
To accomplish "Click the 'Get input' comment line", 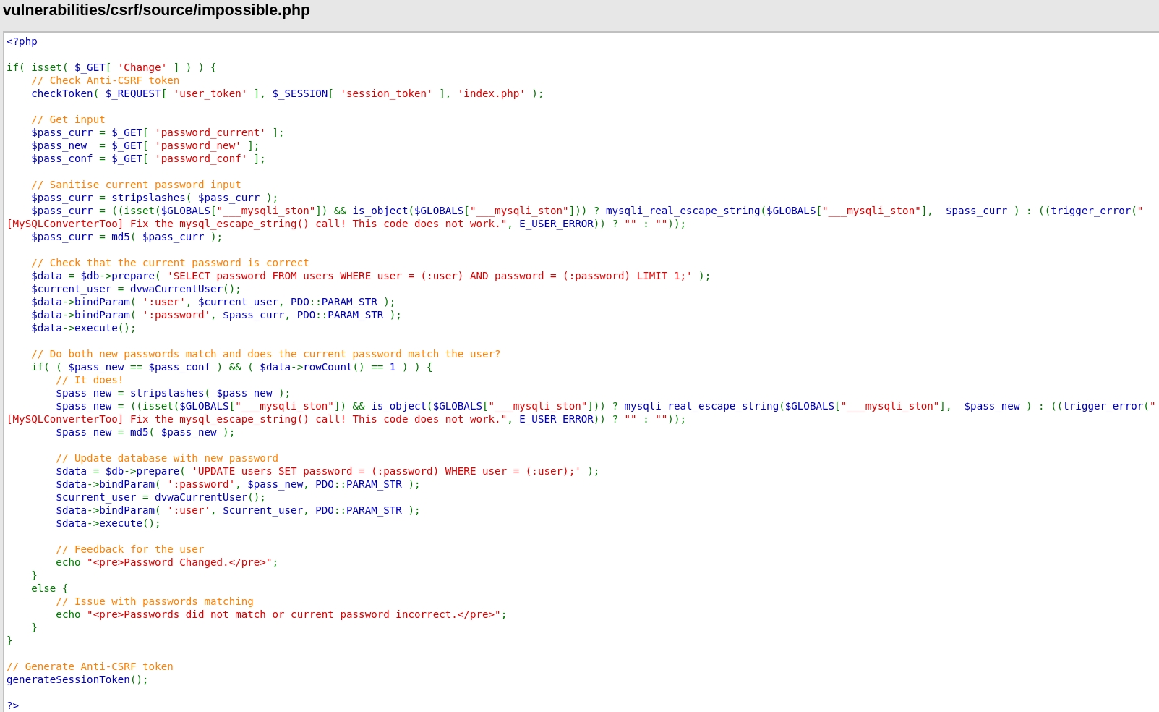I will 68,119.
